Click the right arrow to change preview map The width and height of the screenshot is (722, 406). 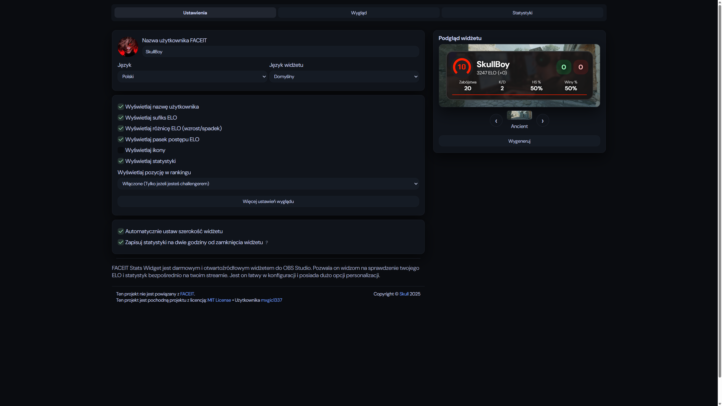coord(543,120)
